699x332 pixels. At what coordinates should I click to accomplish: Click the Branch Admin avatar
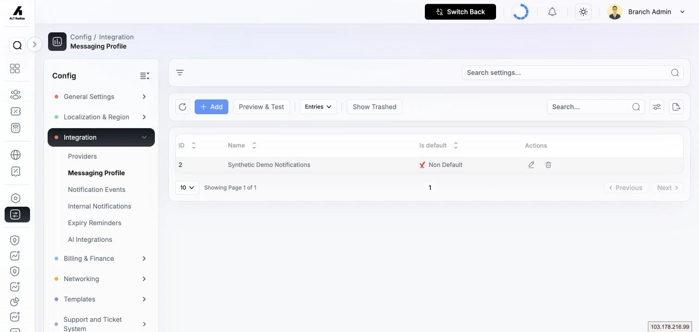614,12
